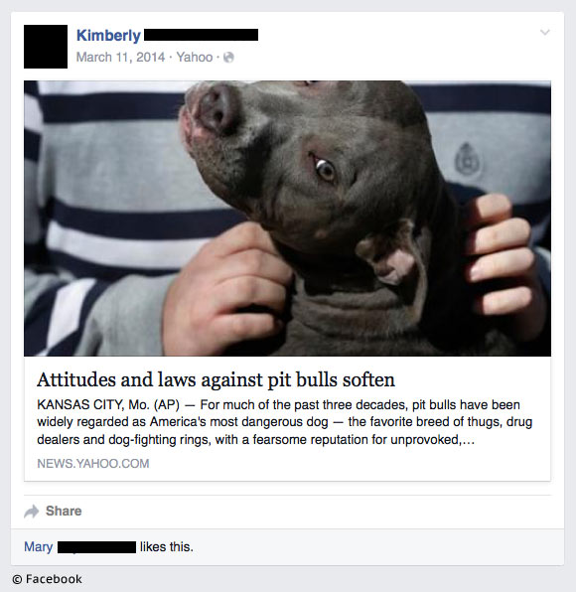This screenshot has width=576, height=592.
Task: Click the KANSAS CITY article description text
Action: pyautogui.click(x=285, y=422)
